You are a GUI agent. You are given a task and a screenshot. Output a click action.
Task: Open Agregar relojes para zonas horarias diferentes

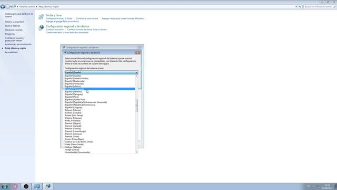pos(123,18)
